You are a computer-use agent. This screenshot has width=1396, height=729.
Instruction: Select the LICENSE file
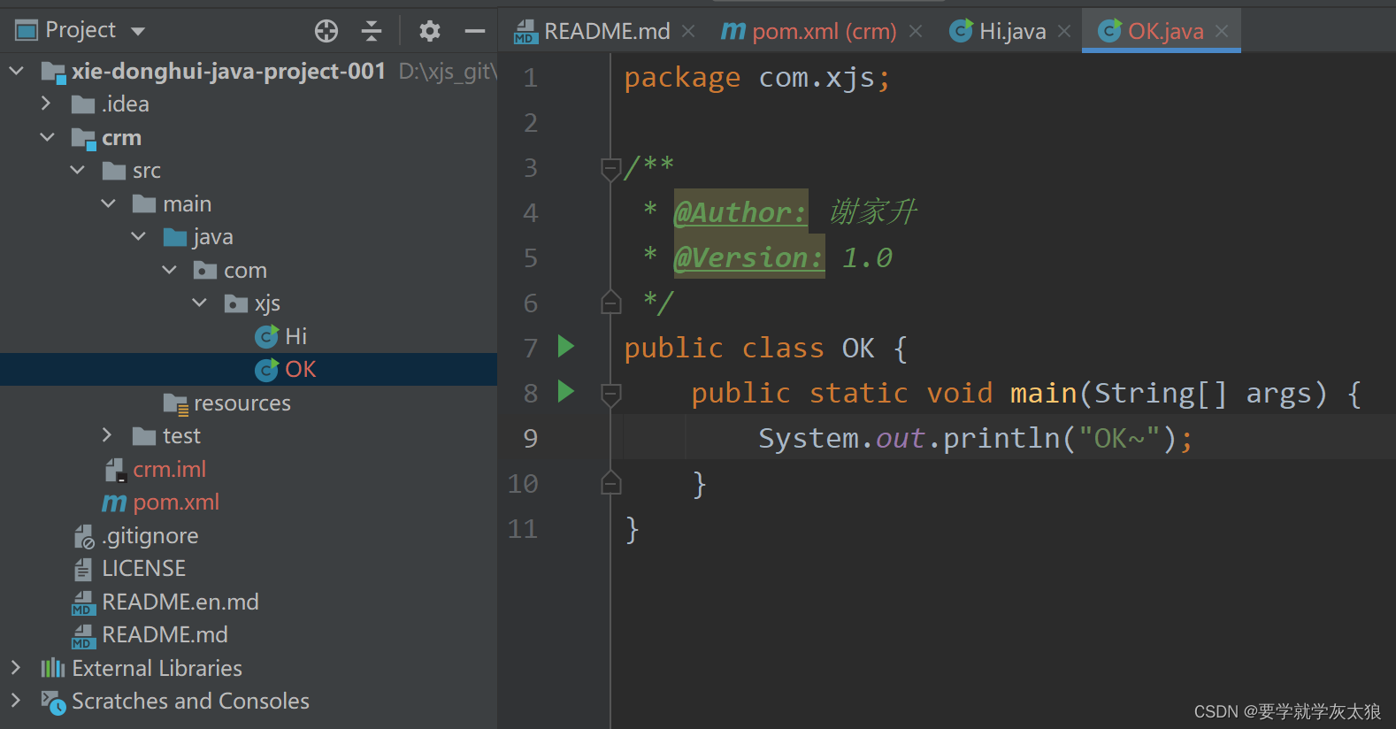click(249, 568)
